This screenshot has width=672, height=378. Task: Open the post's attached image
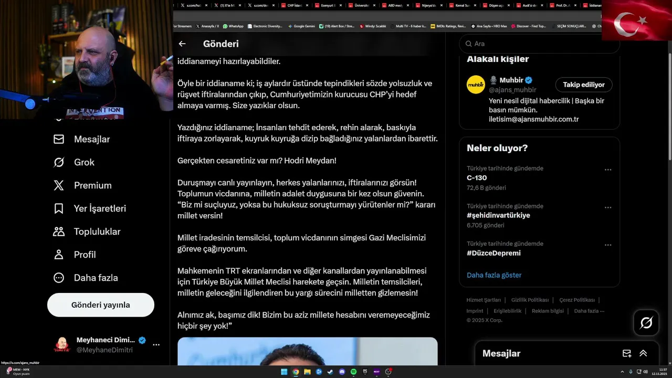point(307,351)
